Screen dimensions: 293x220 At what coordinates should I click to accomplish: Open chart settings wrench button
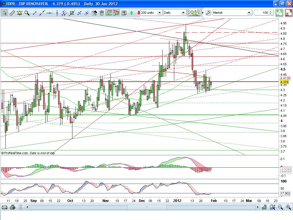[x=208, y=13]
